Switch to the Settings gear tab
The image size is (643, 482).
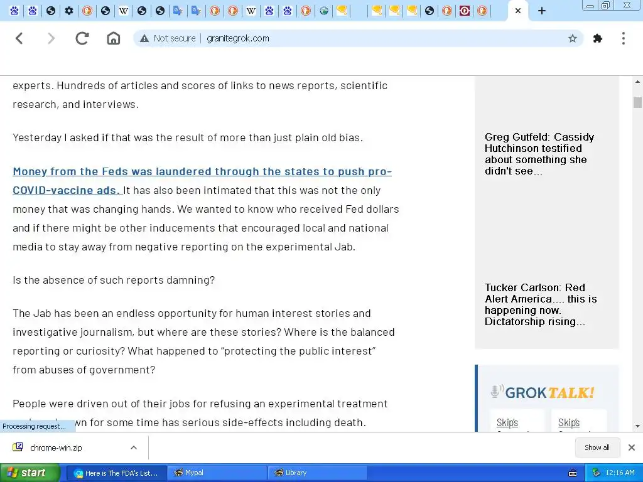(69, 11)
